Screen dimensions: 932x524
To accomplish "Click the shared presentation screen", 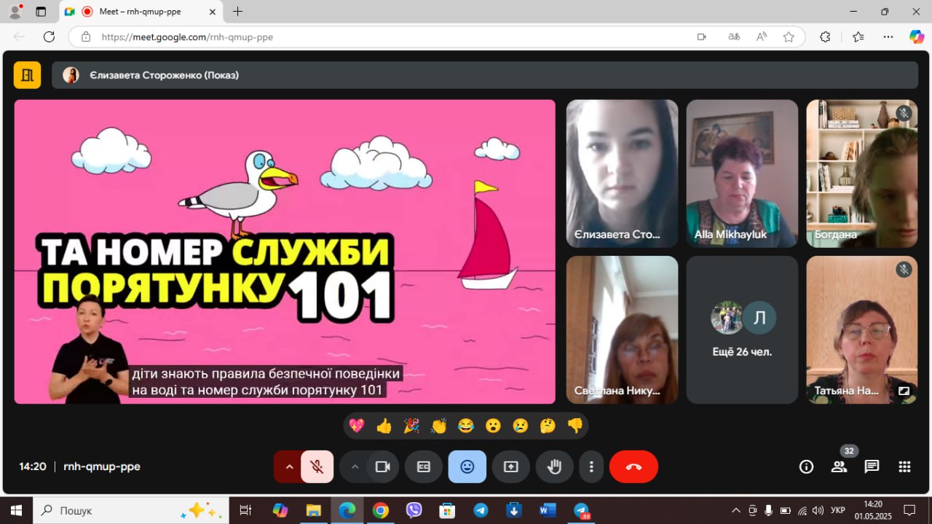I will coord(285,251).
